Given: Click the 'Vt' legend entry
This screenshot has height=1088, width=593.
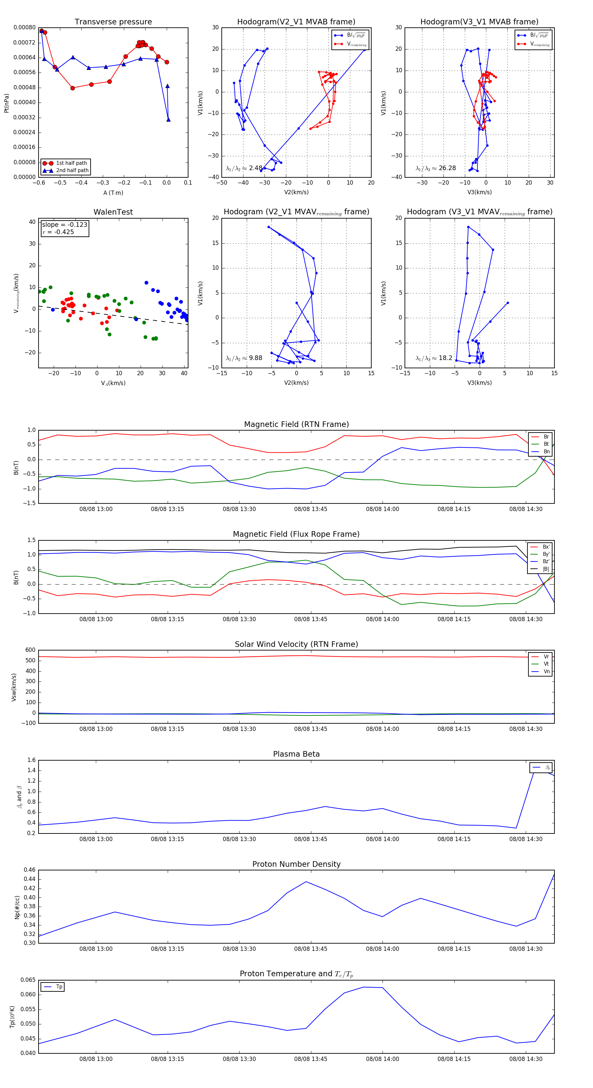Looking at the screenshot, I should (540, 664).
